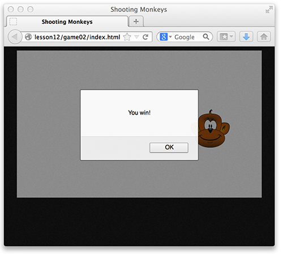Go to the home page icon
Screen dimensions: 283x254
[x=264, y=37]
